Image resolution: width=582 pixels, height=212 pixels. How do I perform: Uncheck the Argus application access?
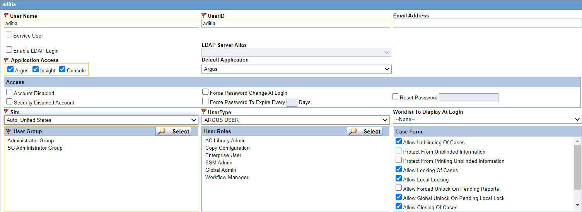(x=10, y=70)
